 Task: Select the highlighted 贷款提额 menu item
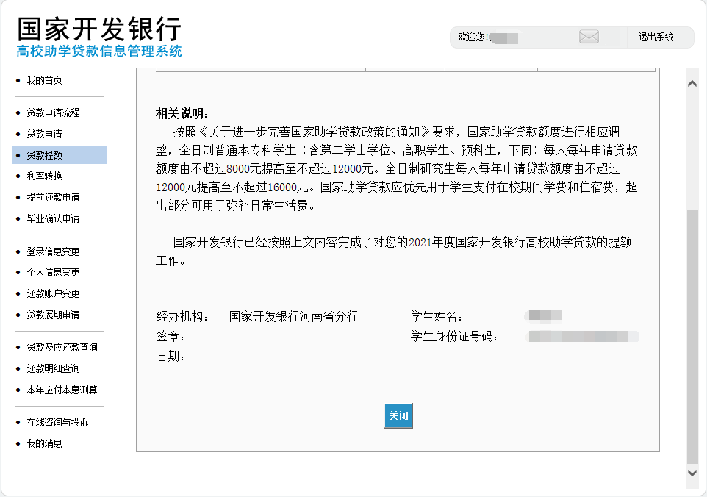tap(60, 155)
